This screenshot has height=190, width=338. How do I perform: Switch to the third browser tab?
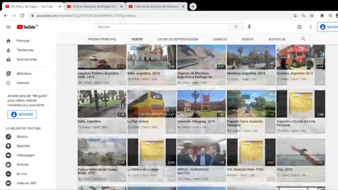coord(156,7)
